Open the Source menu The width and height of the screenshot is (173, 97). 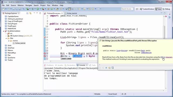(x=13, y=5)
